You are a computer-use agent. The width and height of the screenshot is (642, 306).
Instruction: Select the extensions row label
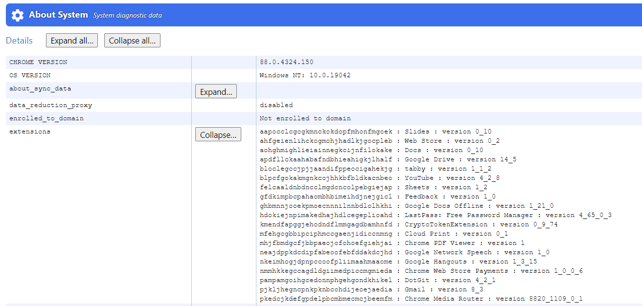tap(30, 131)
